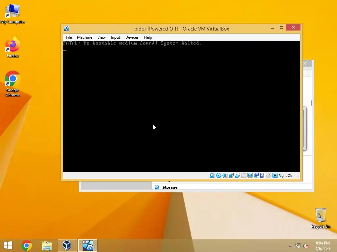The height and width of the screenshot is (252, 337).
Task: Click the shared folders status icon
Action: pyautogui.click(x=244, y=176)
